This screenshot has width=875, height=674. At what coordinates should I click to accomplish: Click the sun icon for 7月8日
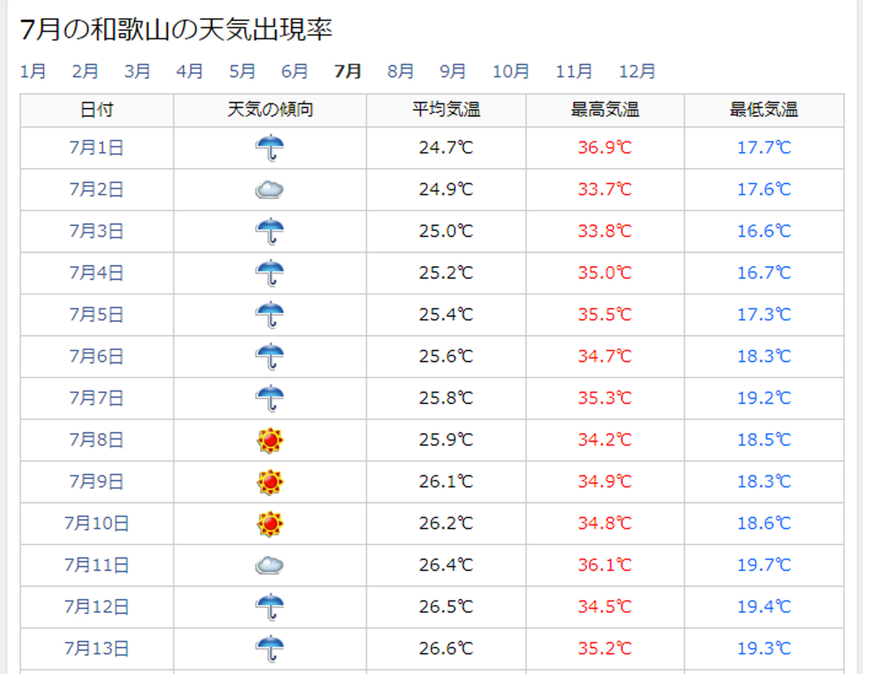270,440
